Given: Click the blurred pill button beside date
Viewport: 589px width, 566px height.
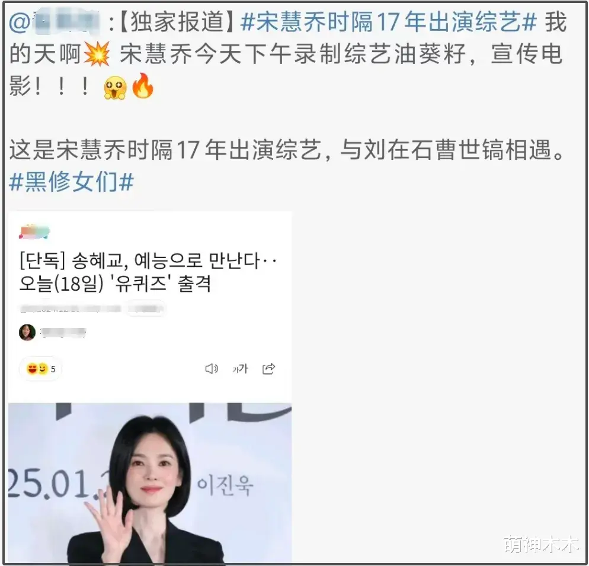Looking at the screenshot, I should pos(146,308).
